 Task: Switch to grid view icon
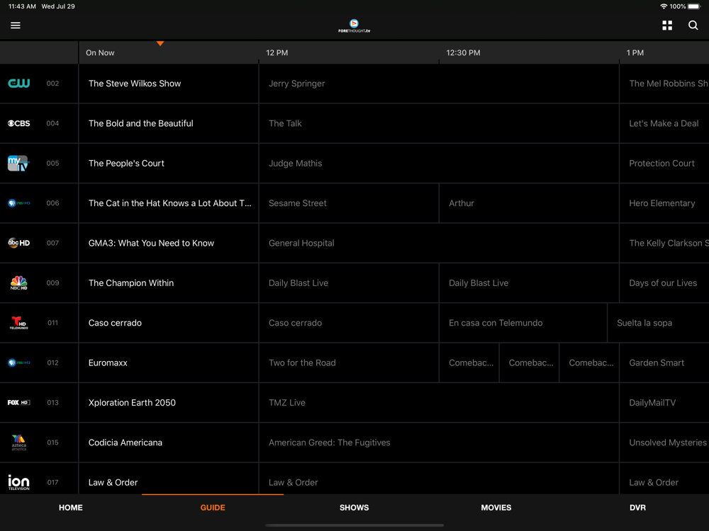coord(667,25)
